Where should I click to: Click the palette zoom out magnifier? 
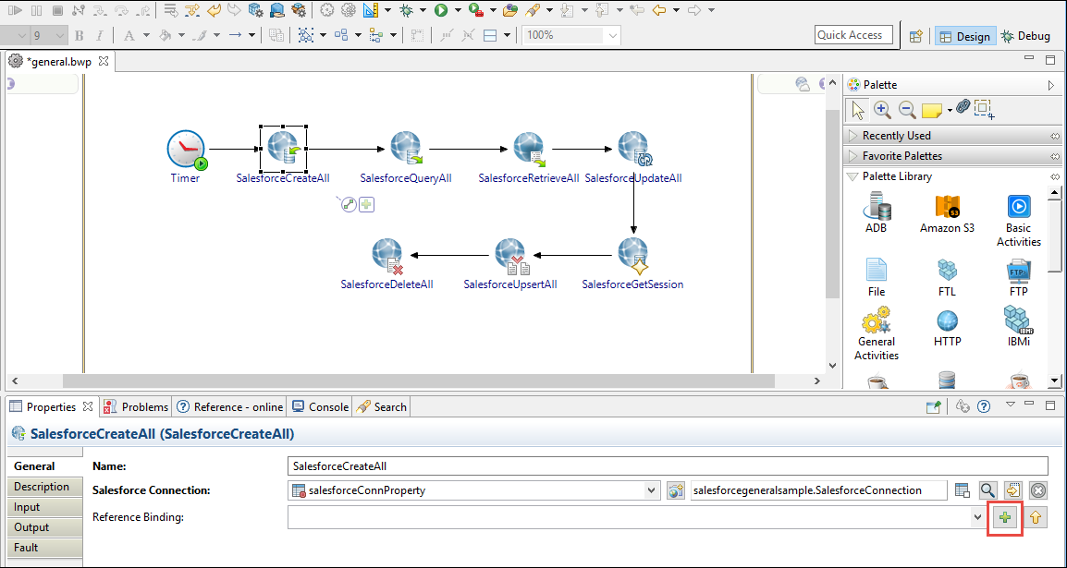point(906,109)
